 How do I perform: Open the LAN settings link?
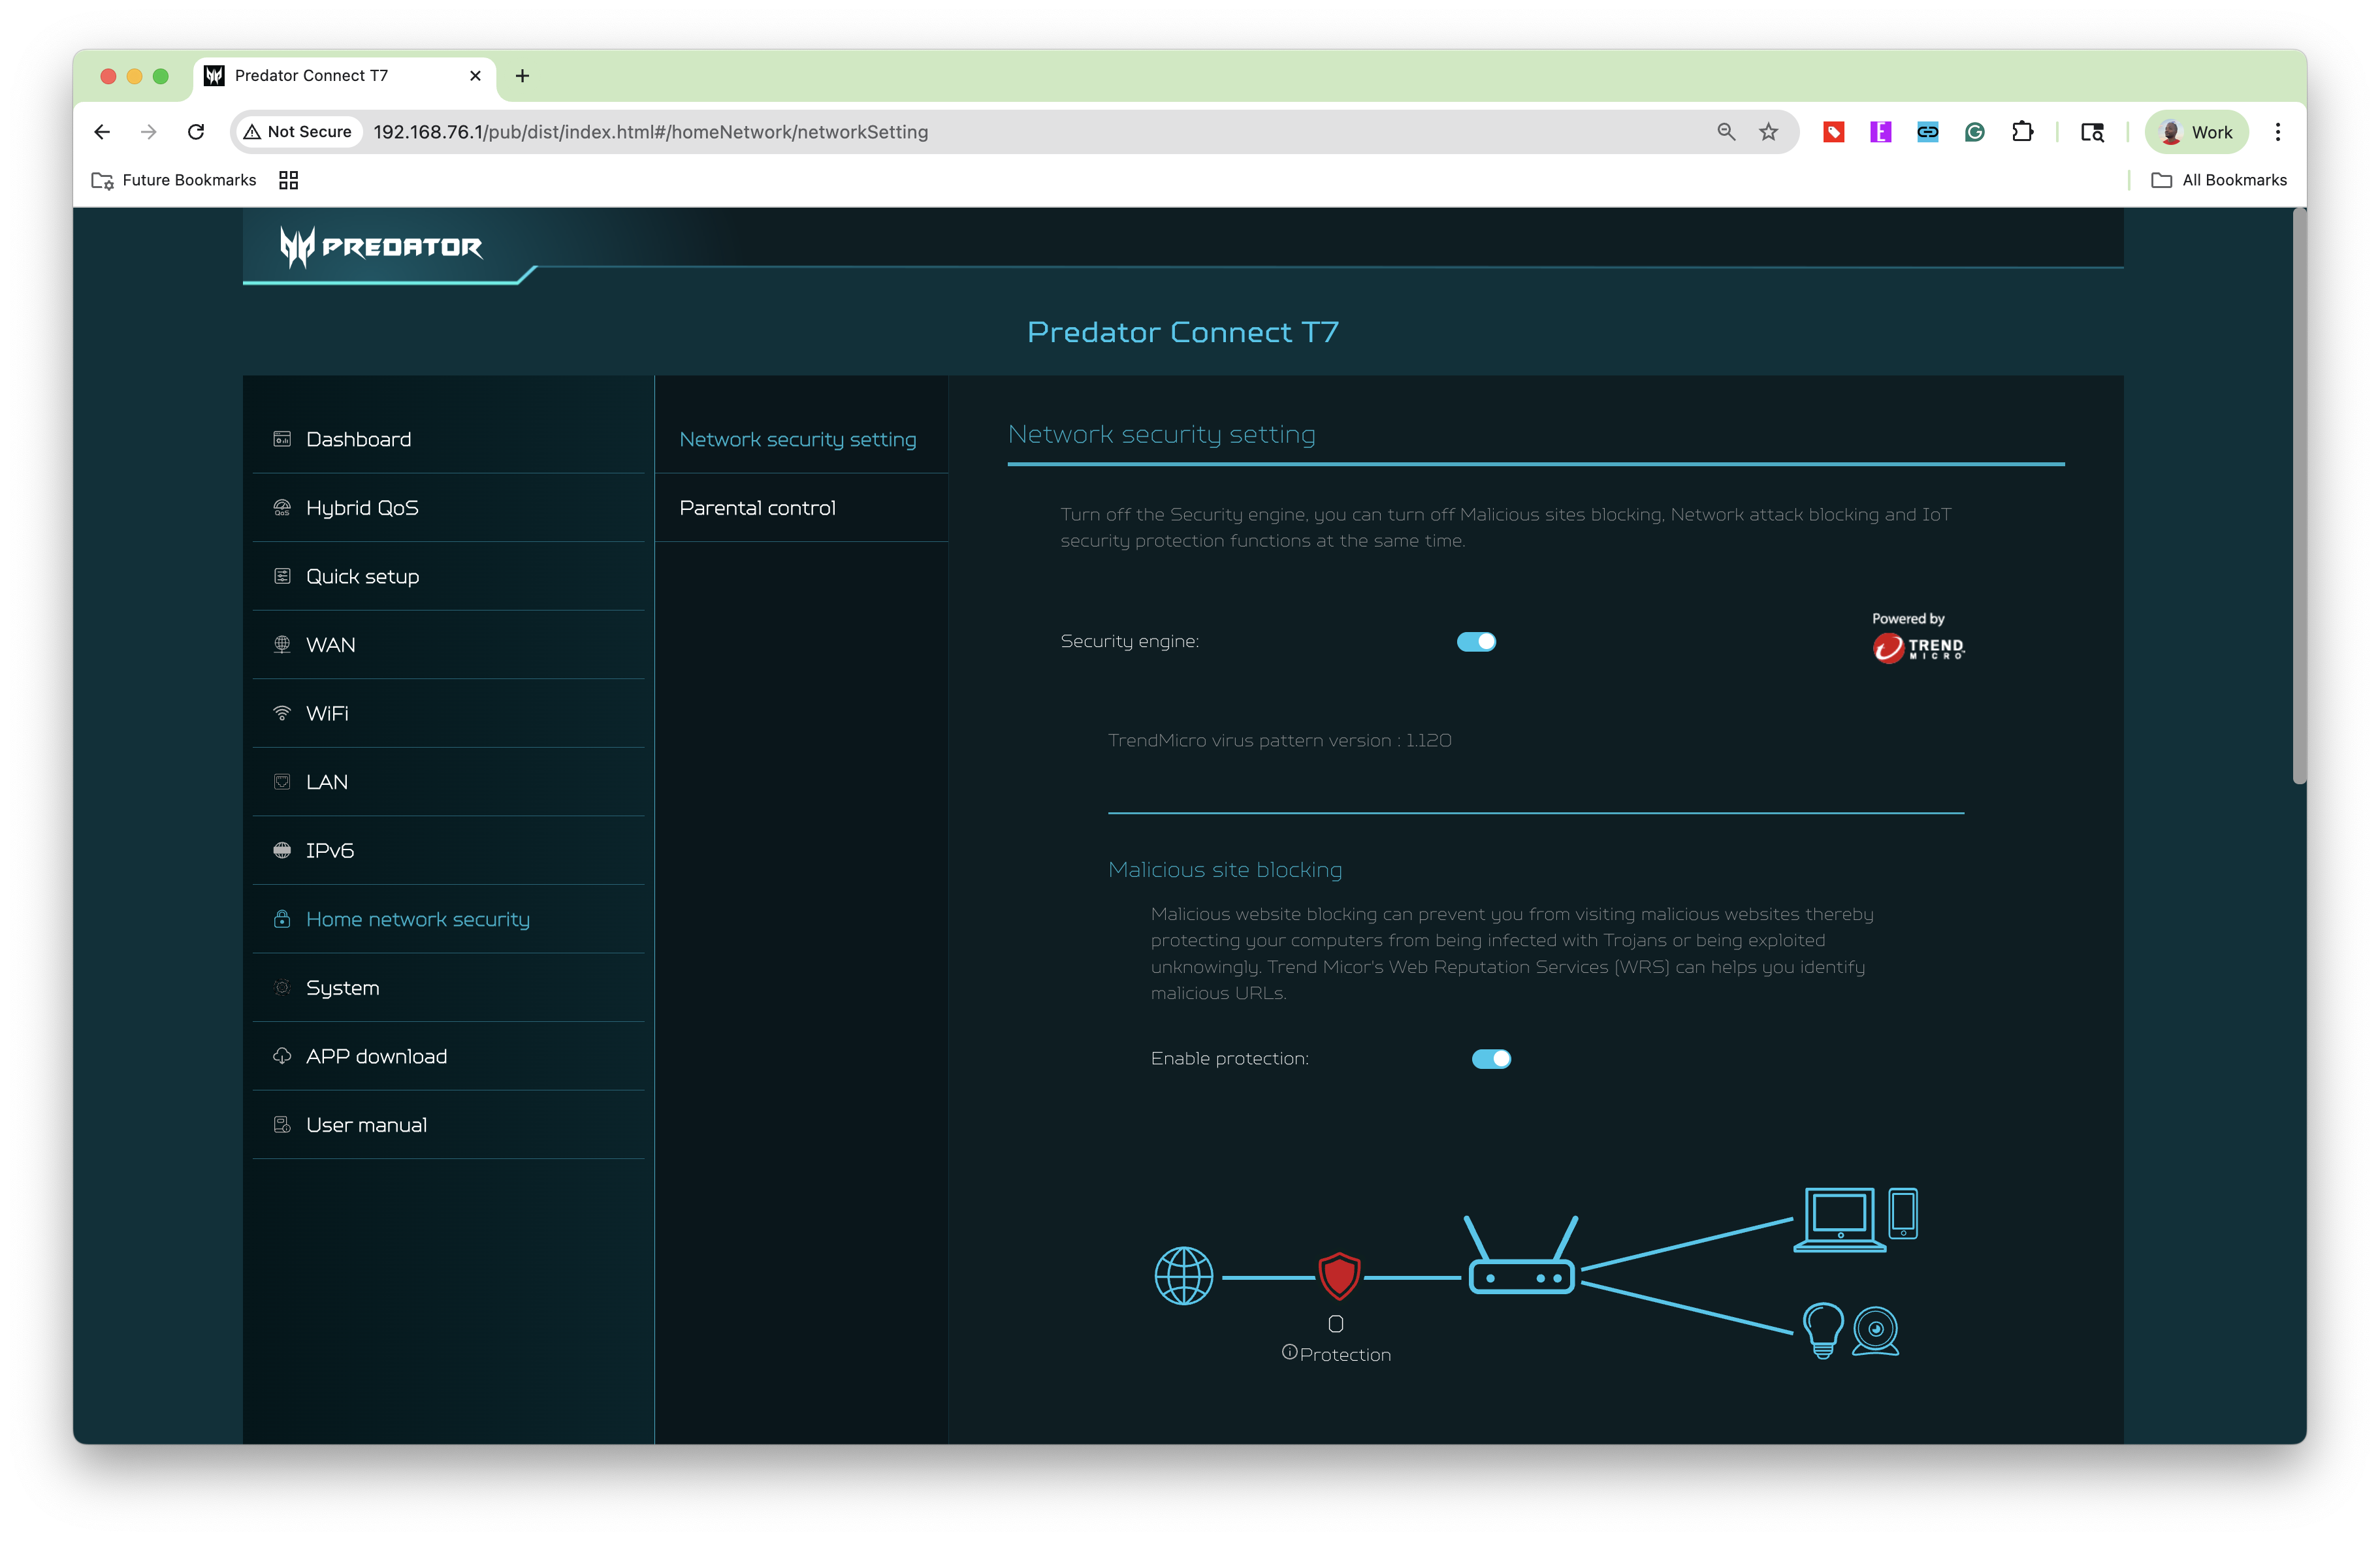(x=448, y=782)
